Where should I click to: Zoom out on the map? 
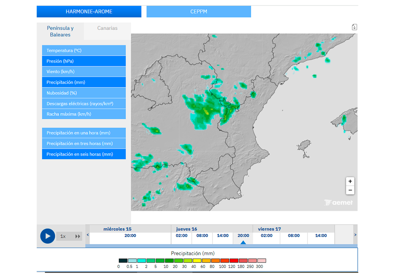[350, 190]
